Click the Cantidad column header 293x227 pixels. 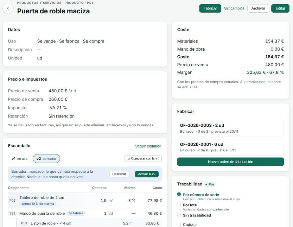click(99, 188)
